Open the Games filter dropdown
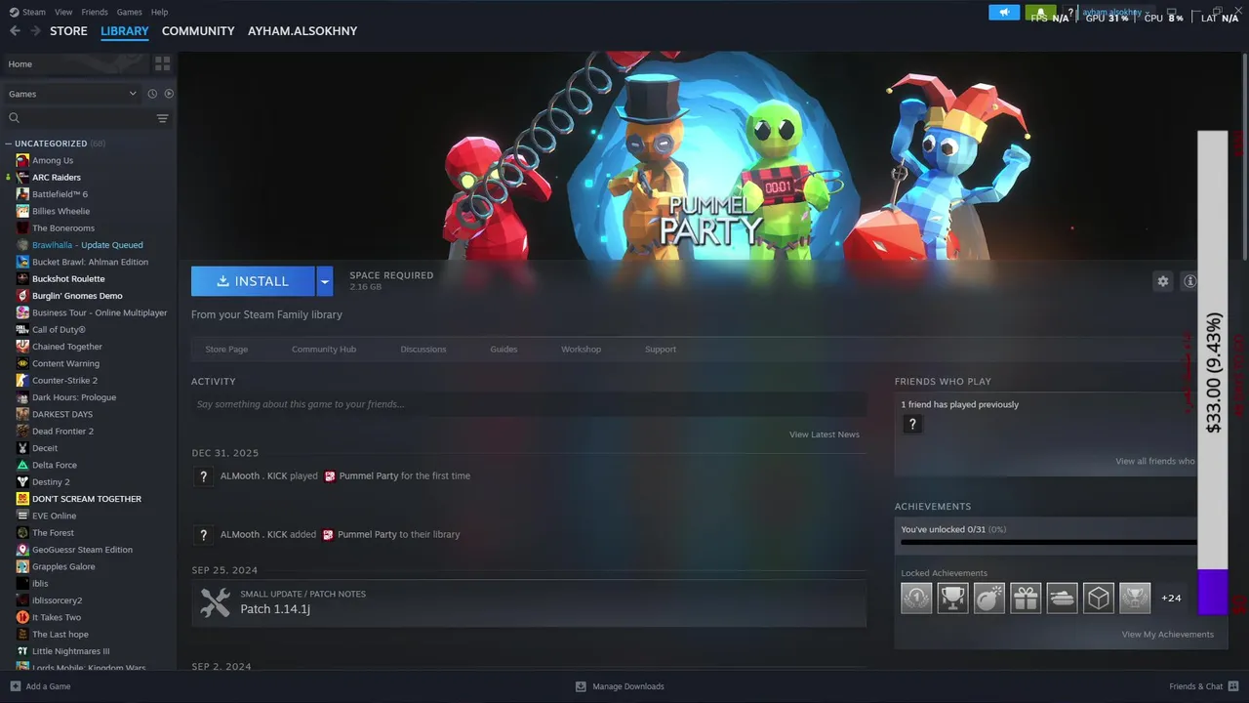 point(72,94)
